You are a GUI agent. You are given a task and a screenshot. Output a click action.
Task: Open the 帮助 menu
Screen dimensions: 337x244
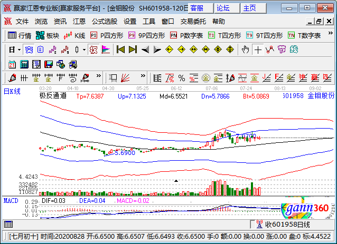219,22
